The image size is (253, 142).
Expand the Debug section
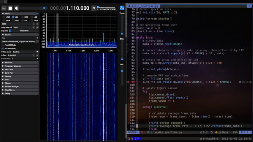point(20,94)
